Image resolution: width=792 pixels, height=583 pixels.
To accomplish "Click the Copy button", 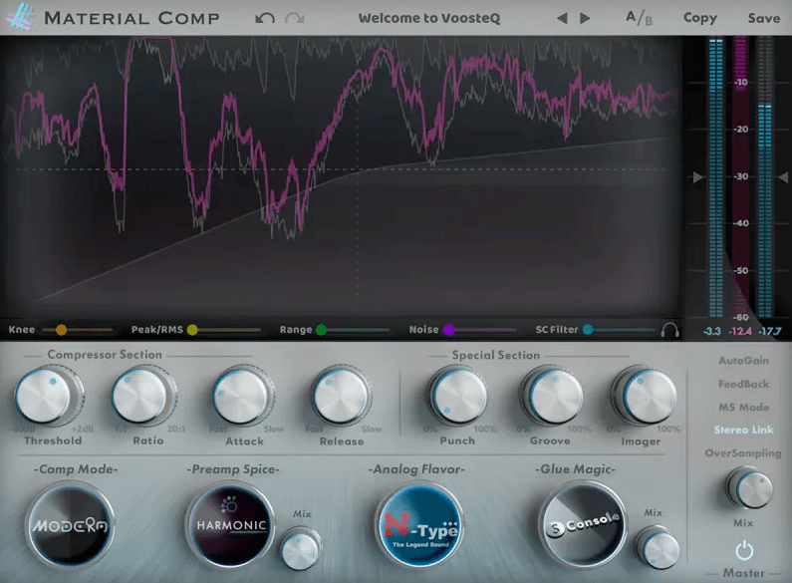I will coord(699,18).
